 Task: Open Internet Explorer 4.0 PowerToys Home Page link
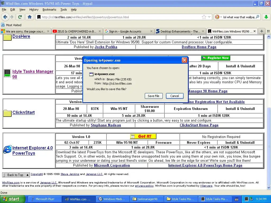[x=205, y=165]
